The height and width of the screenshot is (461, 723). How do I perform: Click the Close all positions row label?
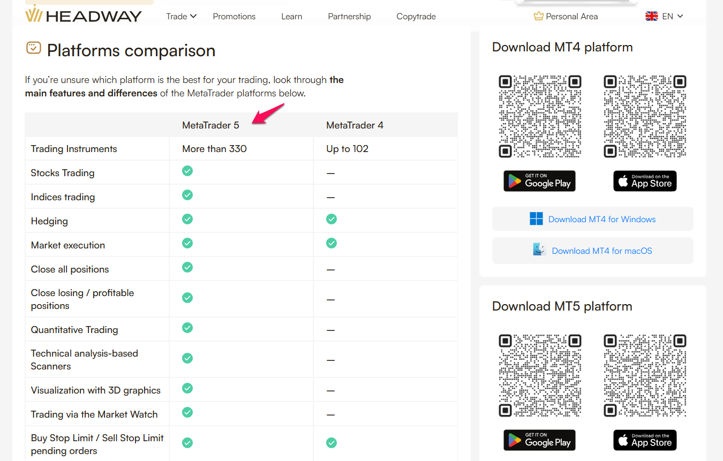70,269
